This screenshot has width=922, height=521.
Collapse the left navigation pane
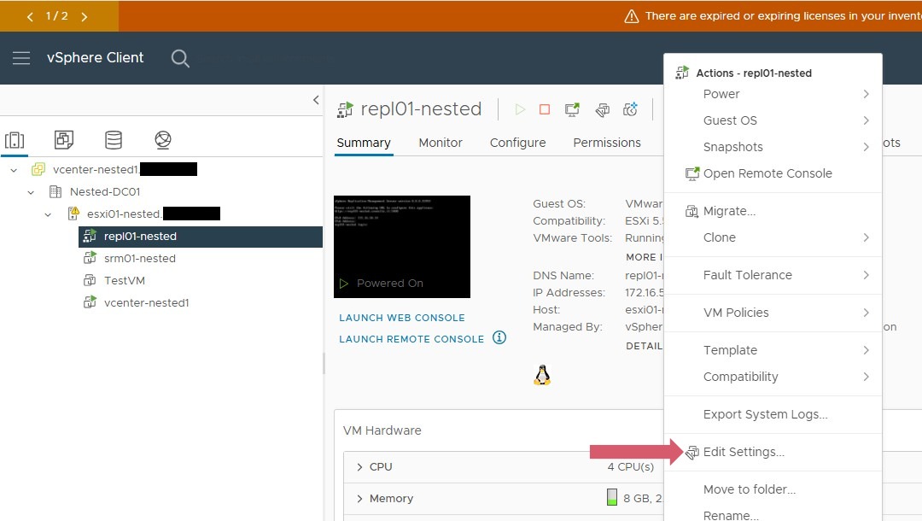click(316, 100)
